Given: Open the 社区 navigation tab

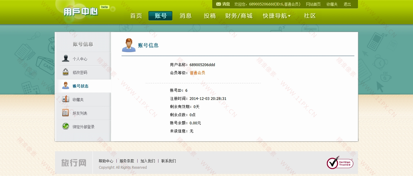Looking at the screenshot, I should click(x=310, y=16).
